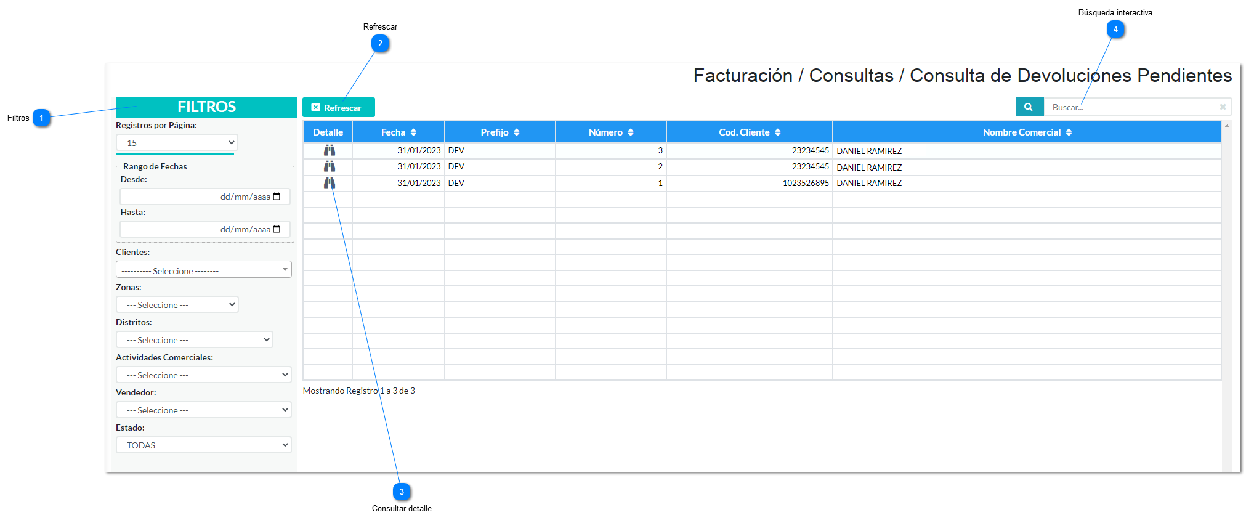Select Cod. Cliente cell of row Número 3
Image resolution: width=1246 pixels, height=523 pixels.
point(750,150)
